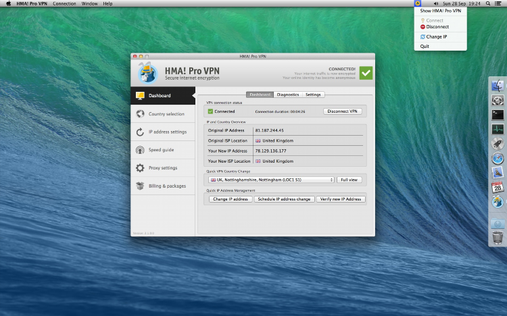Open the Help menu
The width and height of the screenshot is (507, 316).
coord(107,3)
